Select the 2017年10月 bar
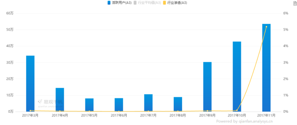 [237, 77]
